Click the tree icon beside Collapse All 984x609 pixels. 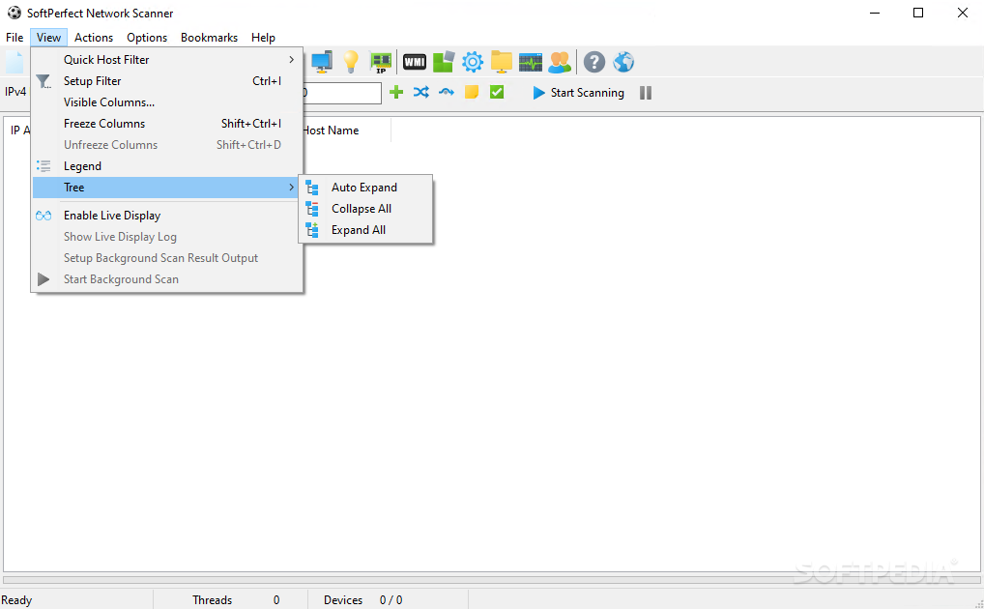click(x=312, y=209)
